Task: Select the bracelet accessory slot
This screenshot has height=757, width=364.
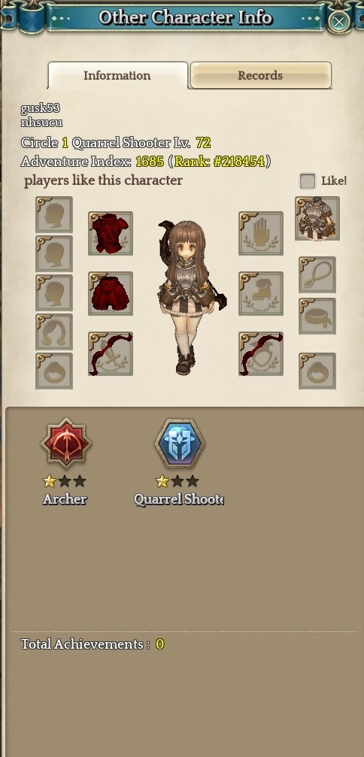Action: tap(317, 316)
